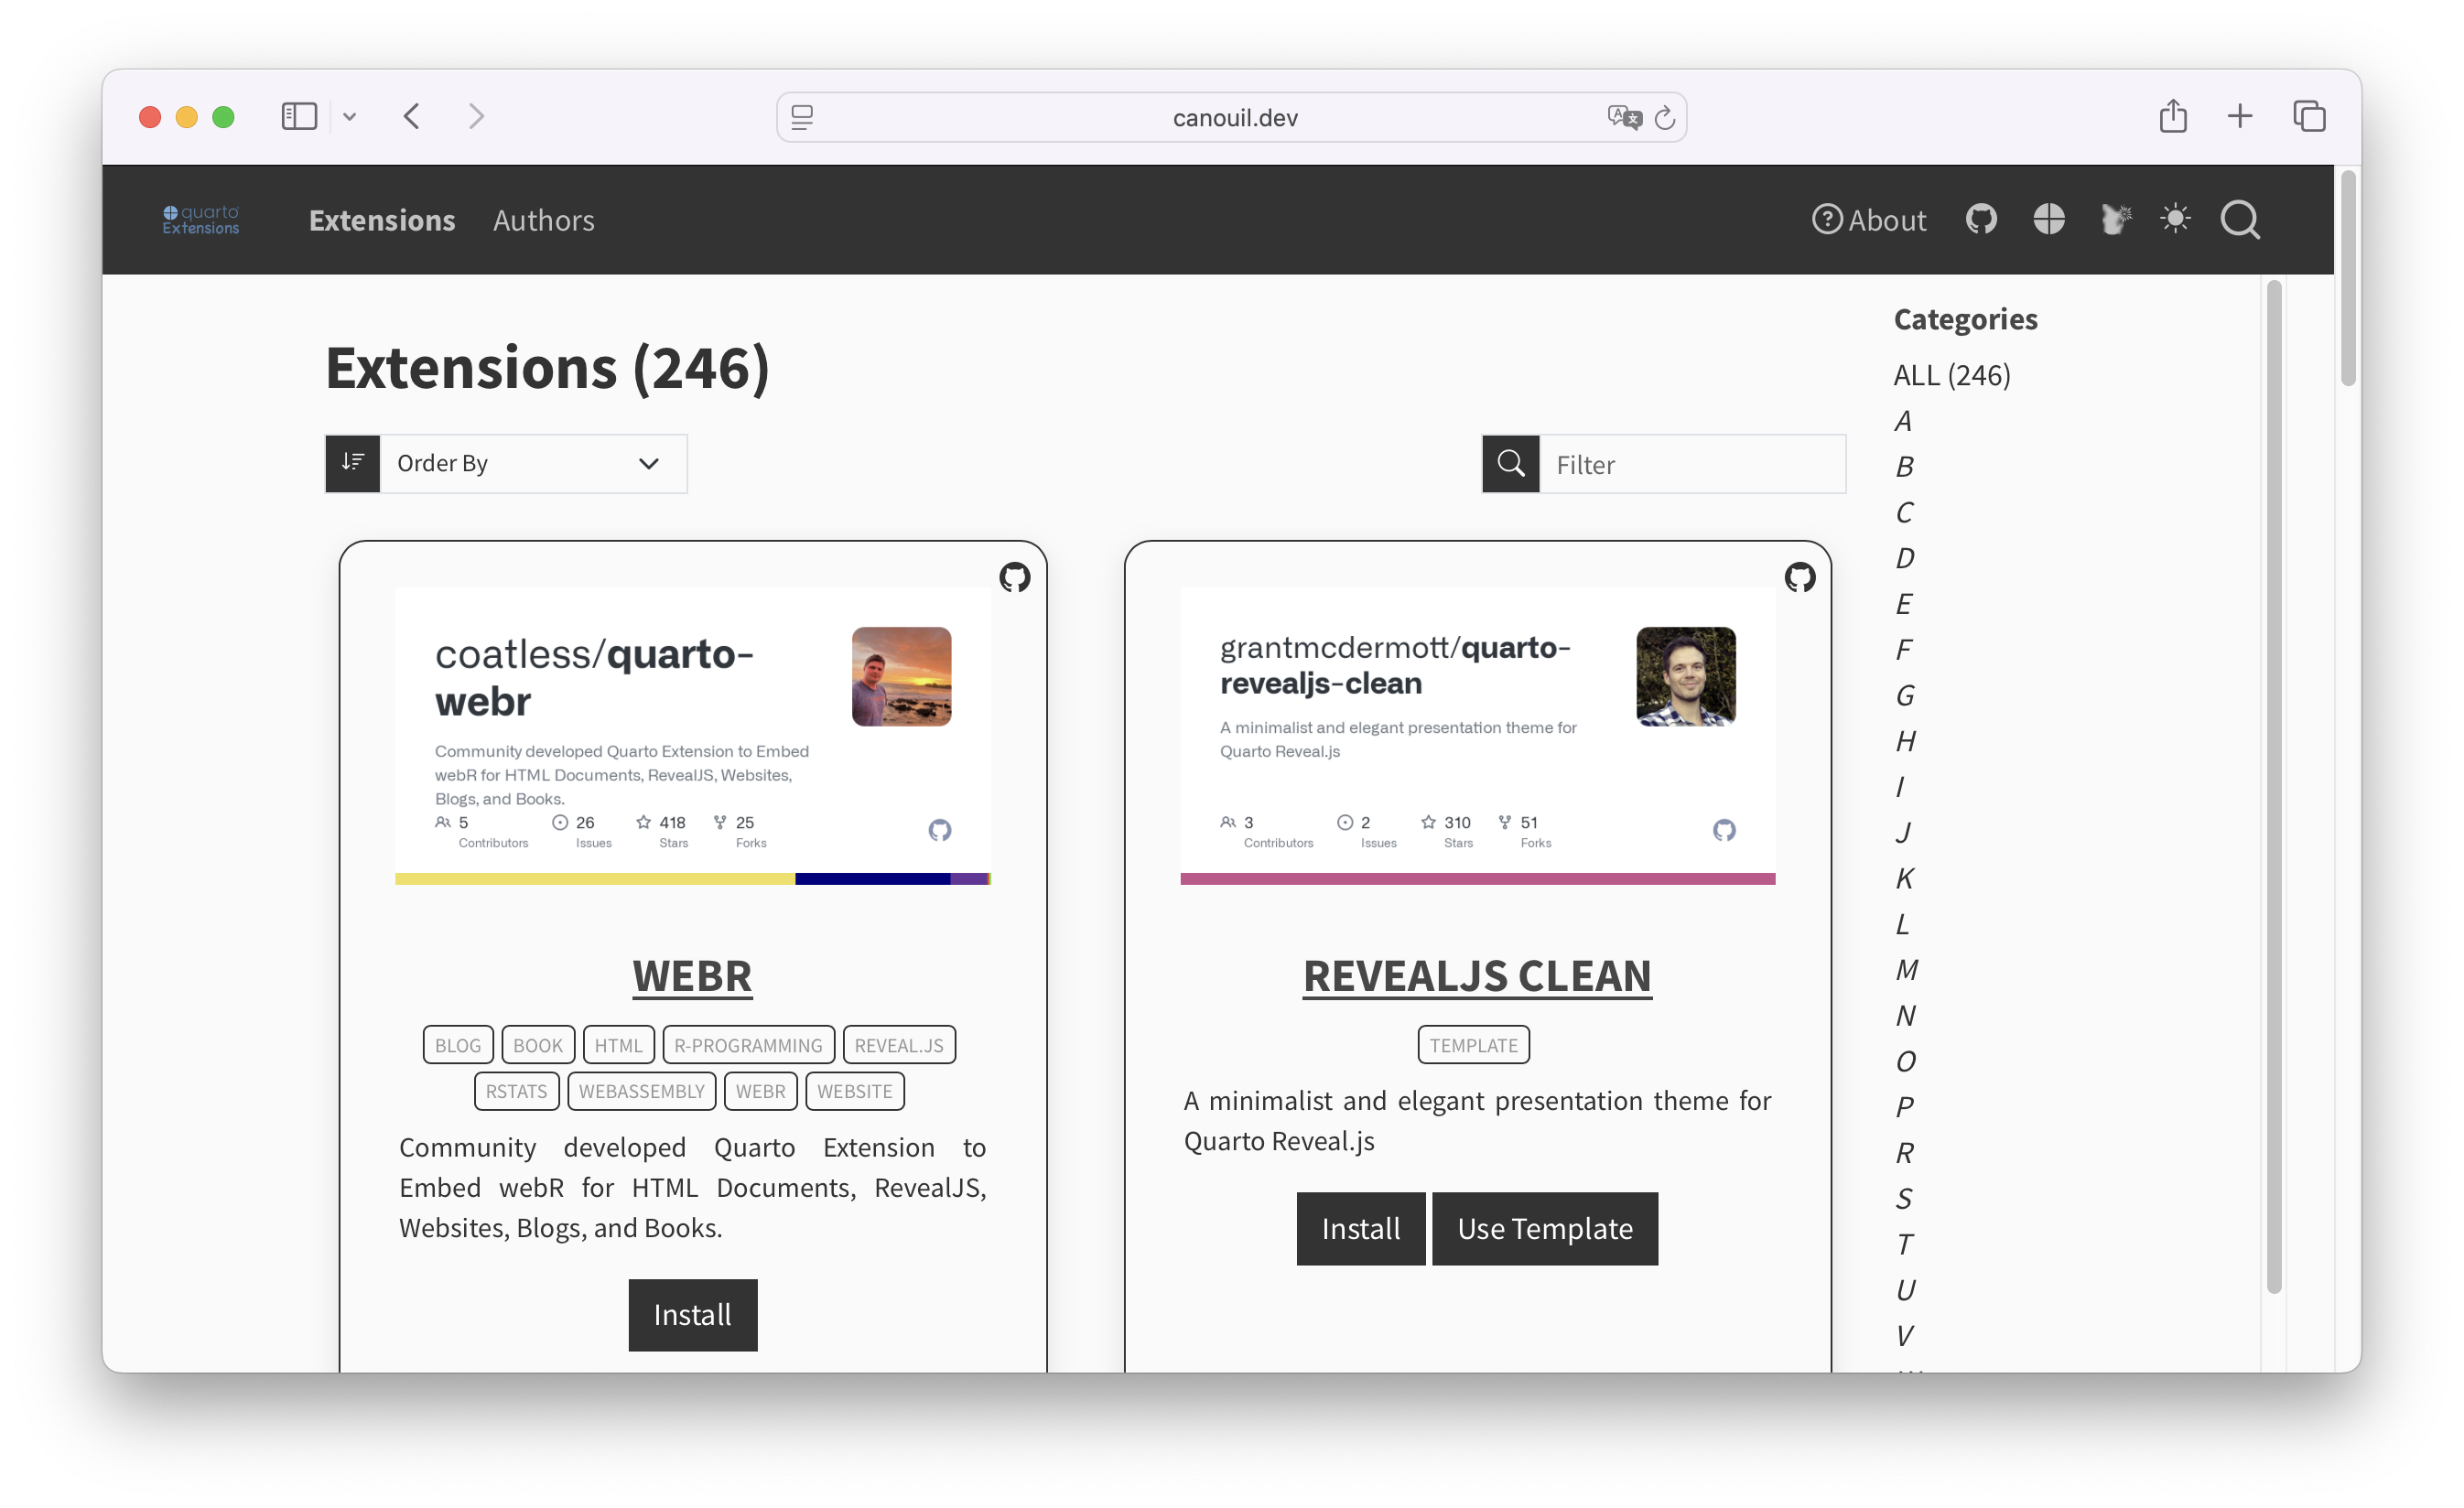2464x1508 pixels.
Task: Open GitHub repo icon on WEBR card corner
Action: click(1015, 577)
